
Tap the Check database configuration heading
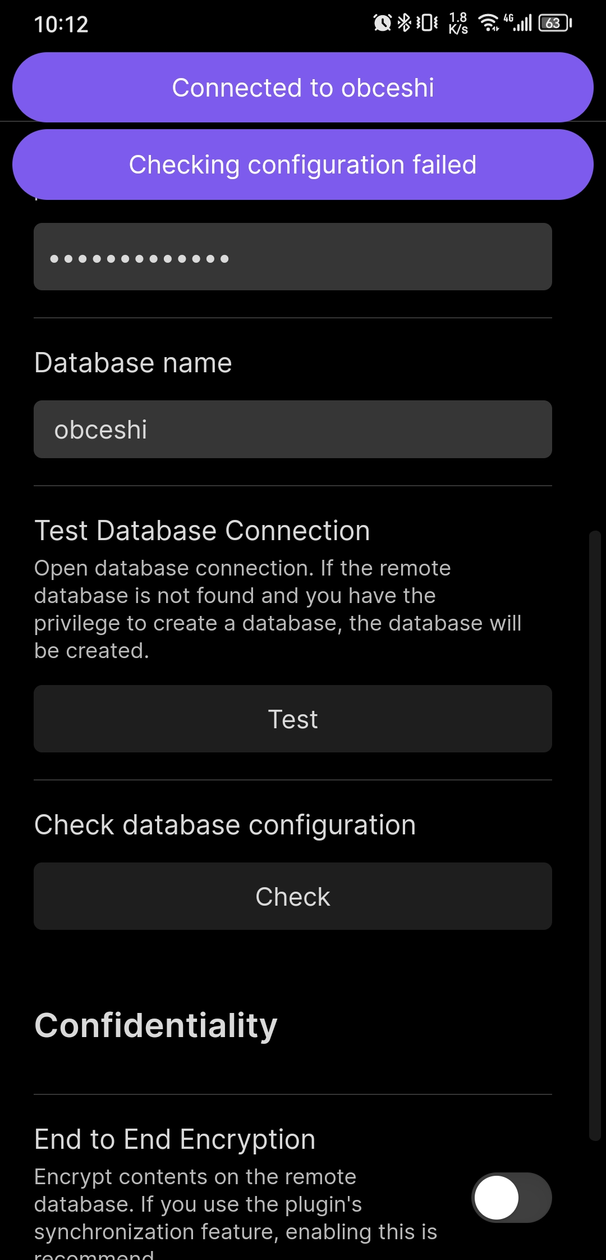[x=225, y=824]
